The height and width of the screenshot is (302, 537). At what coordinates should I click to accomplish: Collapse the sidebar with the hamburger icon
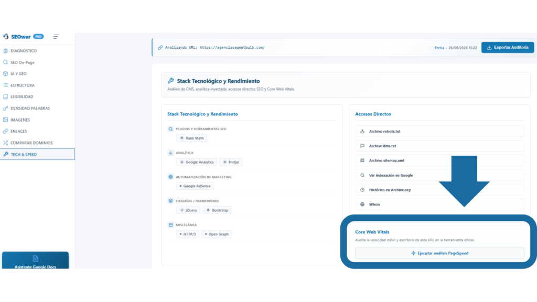(56, 36)
